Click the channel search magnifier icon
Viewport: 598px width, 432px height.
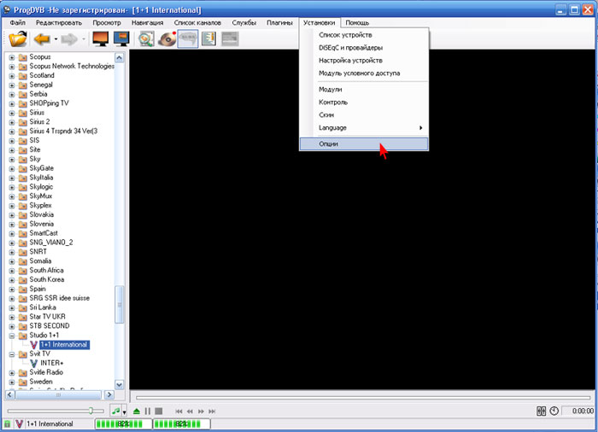tap(146, 38)
